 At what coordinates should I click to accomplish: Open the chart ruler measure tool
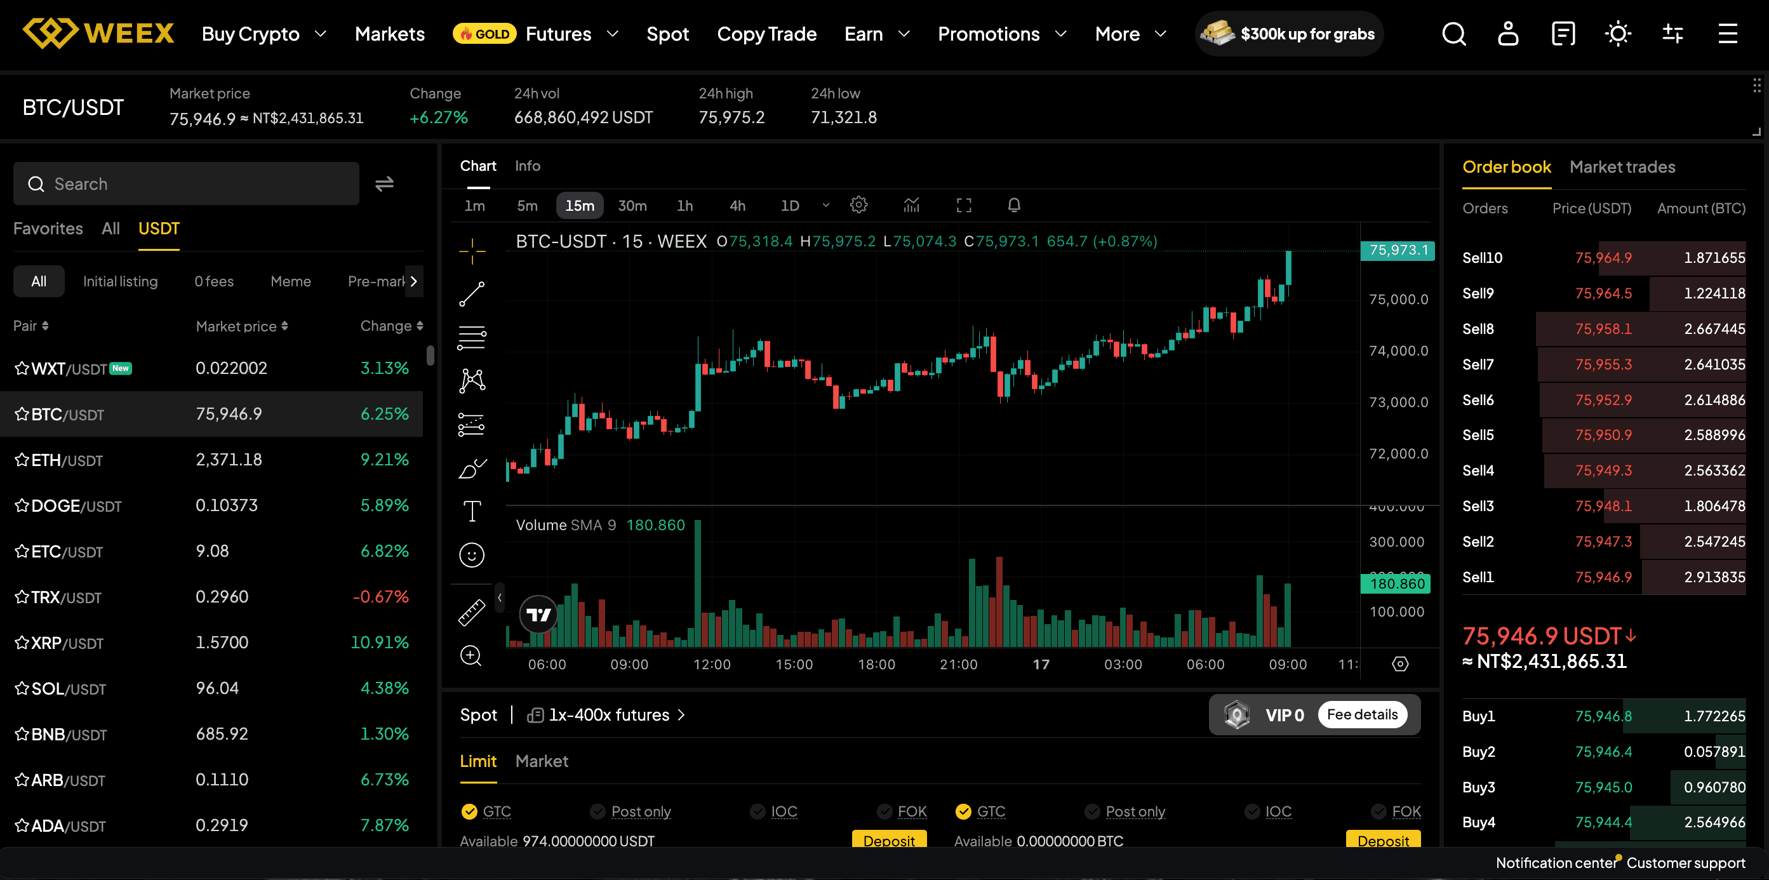[472, 612]
